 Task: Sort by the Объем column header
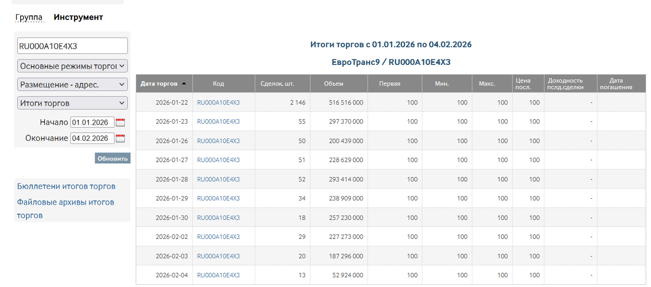coord(333,84)
